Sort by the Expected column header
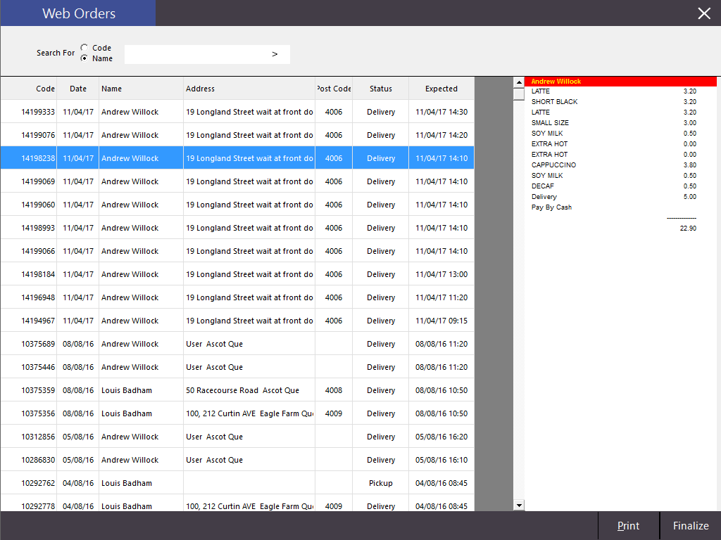 pos(441,89)
